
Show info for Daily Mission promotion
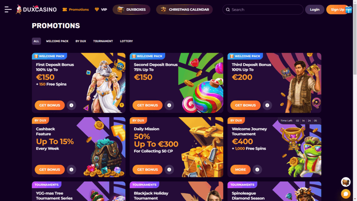coord(169,170)
